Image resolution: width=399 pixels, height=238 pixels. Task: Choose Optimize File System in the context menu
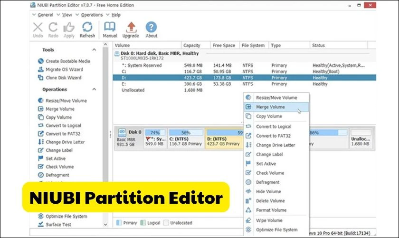pos(276,229)
